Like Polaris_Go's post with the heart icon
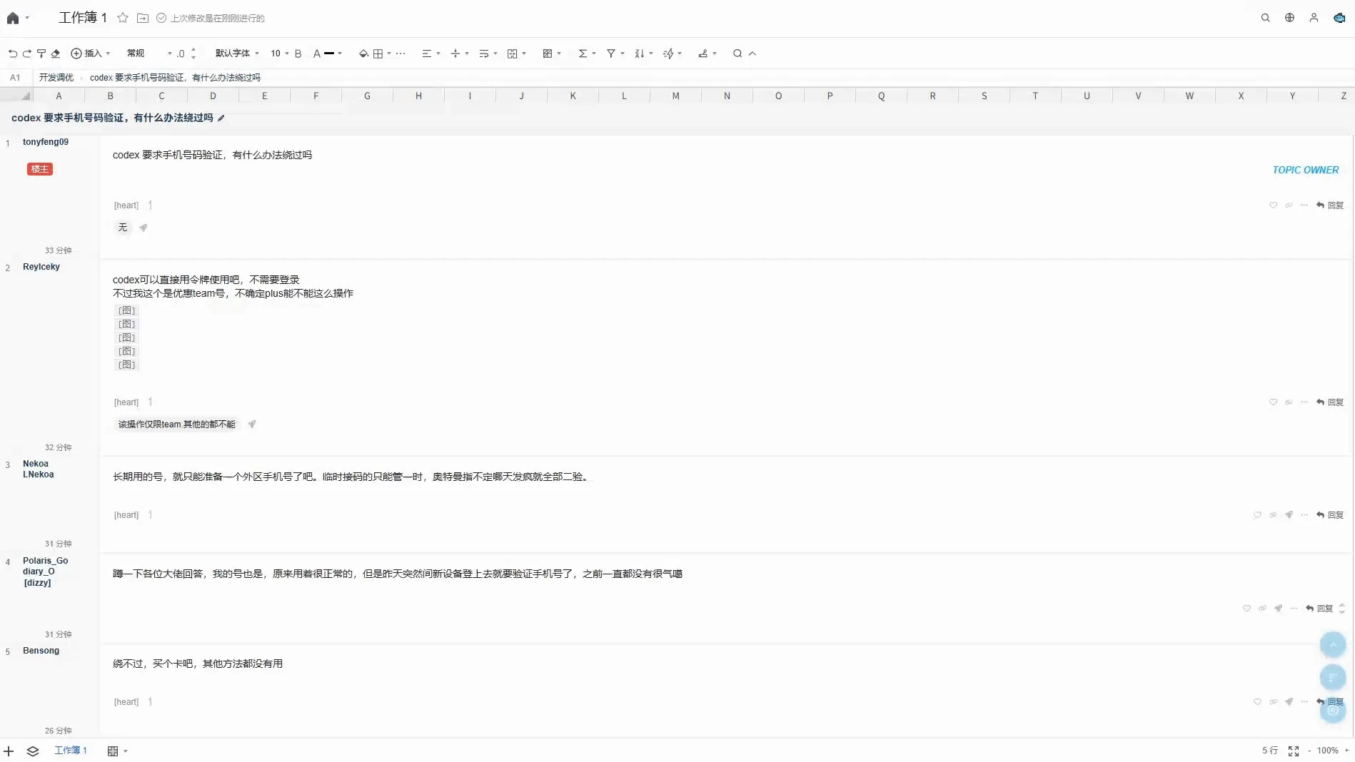Image resolution: width=1355 pixels, height=762 pixels. (x=1246, y=609)
